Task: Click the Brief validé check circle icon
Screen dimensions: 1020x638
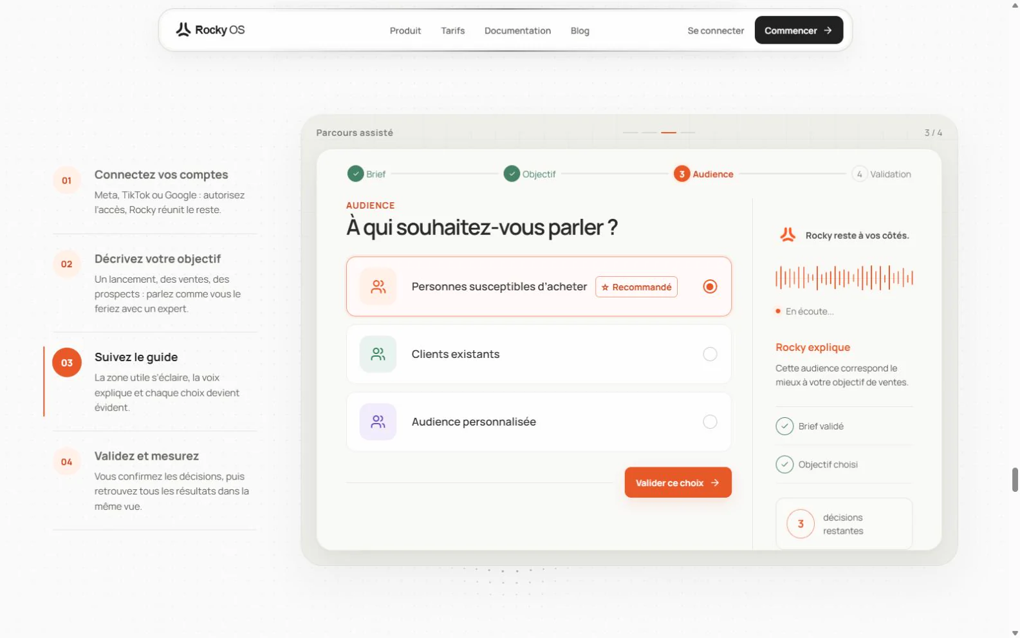Action: (784, 426)
